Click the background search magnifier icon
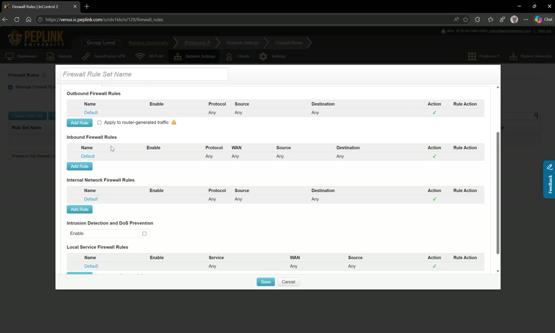Image resolution: width=555 pixels, height=333 pixels. click(536, 116)
